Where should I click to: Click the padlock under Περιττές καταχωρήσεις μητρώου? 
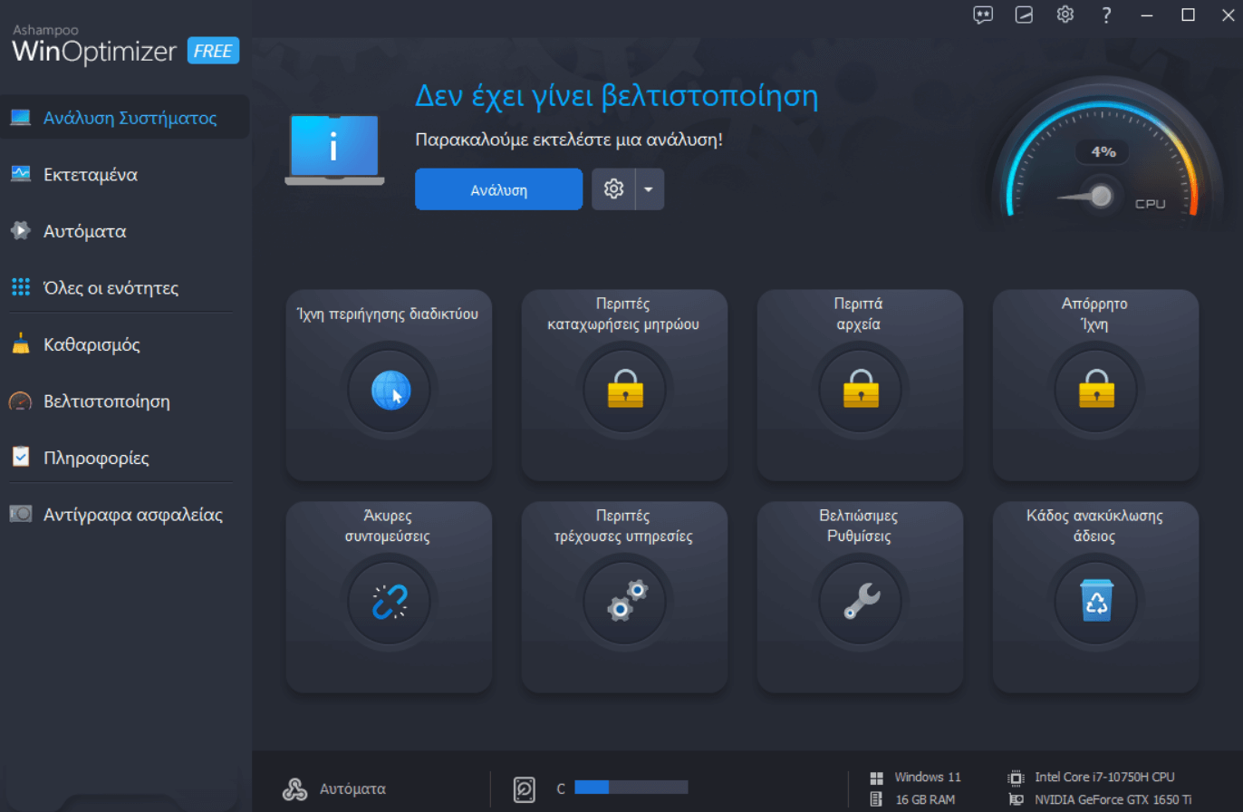click(625, 389)
